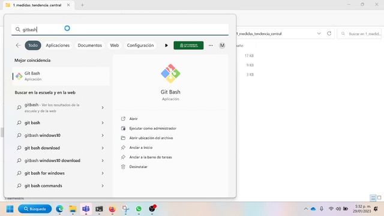Click the Búsqueda taskbar search box

[x=35, y=209]
